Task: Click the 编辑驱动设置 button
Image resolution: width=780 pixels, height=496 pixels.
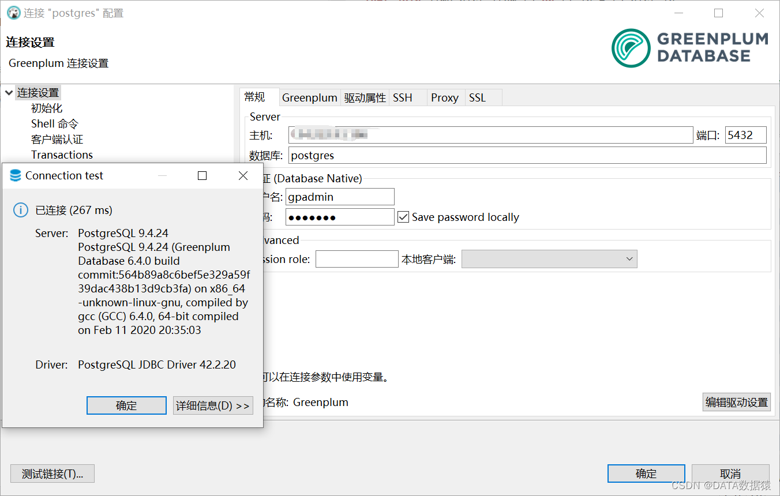Action: (737, 402)
